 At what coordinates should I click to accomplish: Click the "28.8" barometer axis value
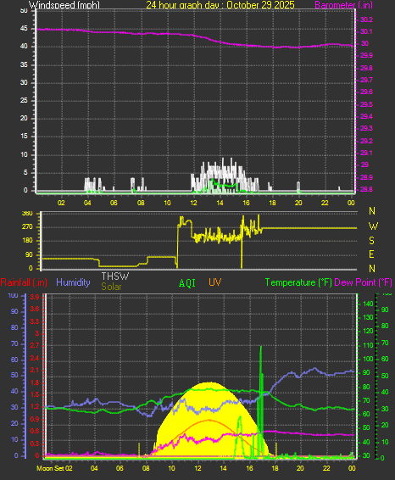pos(366,189)
